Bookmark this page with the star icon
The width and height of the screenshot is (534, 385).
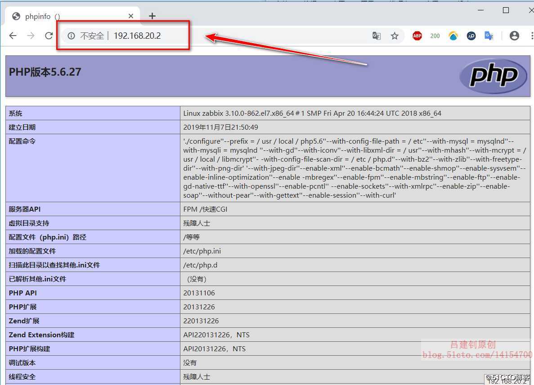pos(395,36)
